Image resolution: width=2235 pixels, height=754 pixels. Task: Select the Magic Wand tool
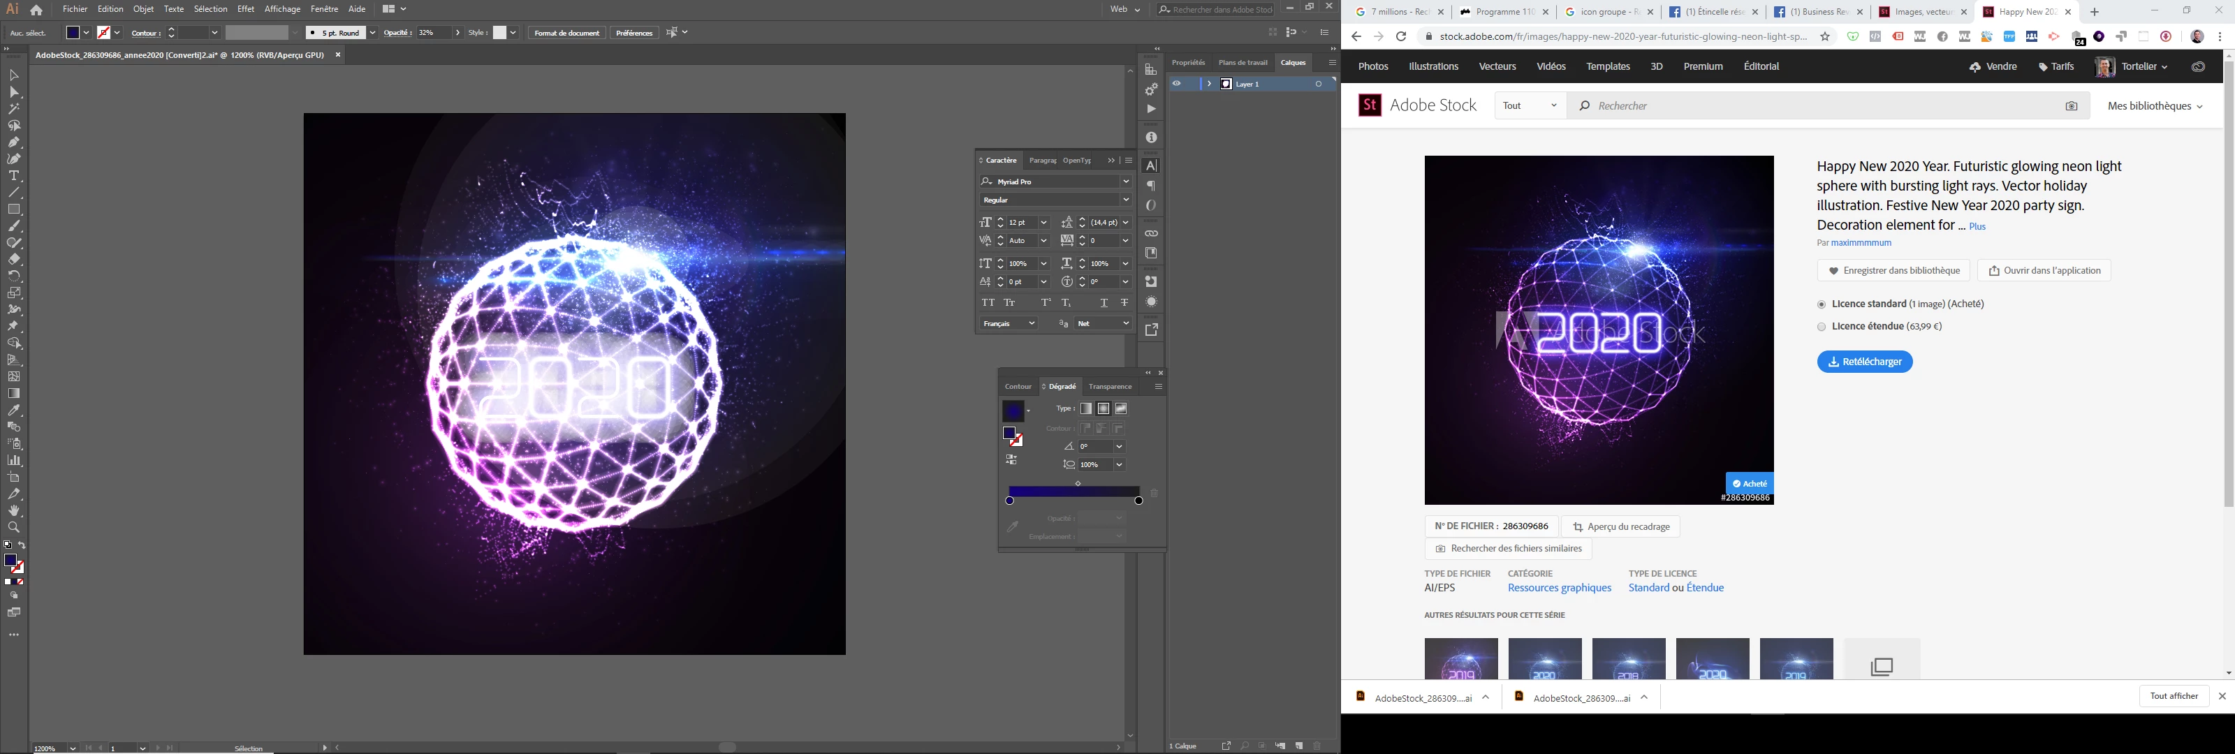coord(14,110)
